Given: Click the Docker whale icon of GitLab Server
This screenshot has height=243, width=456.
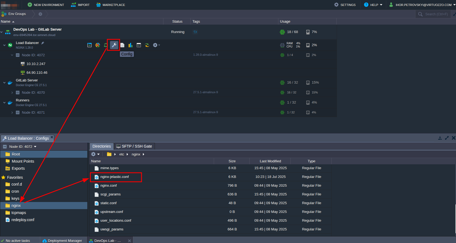Looking at the screenshot, I should tap(10, 83).
